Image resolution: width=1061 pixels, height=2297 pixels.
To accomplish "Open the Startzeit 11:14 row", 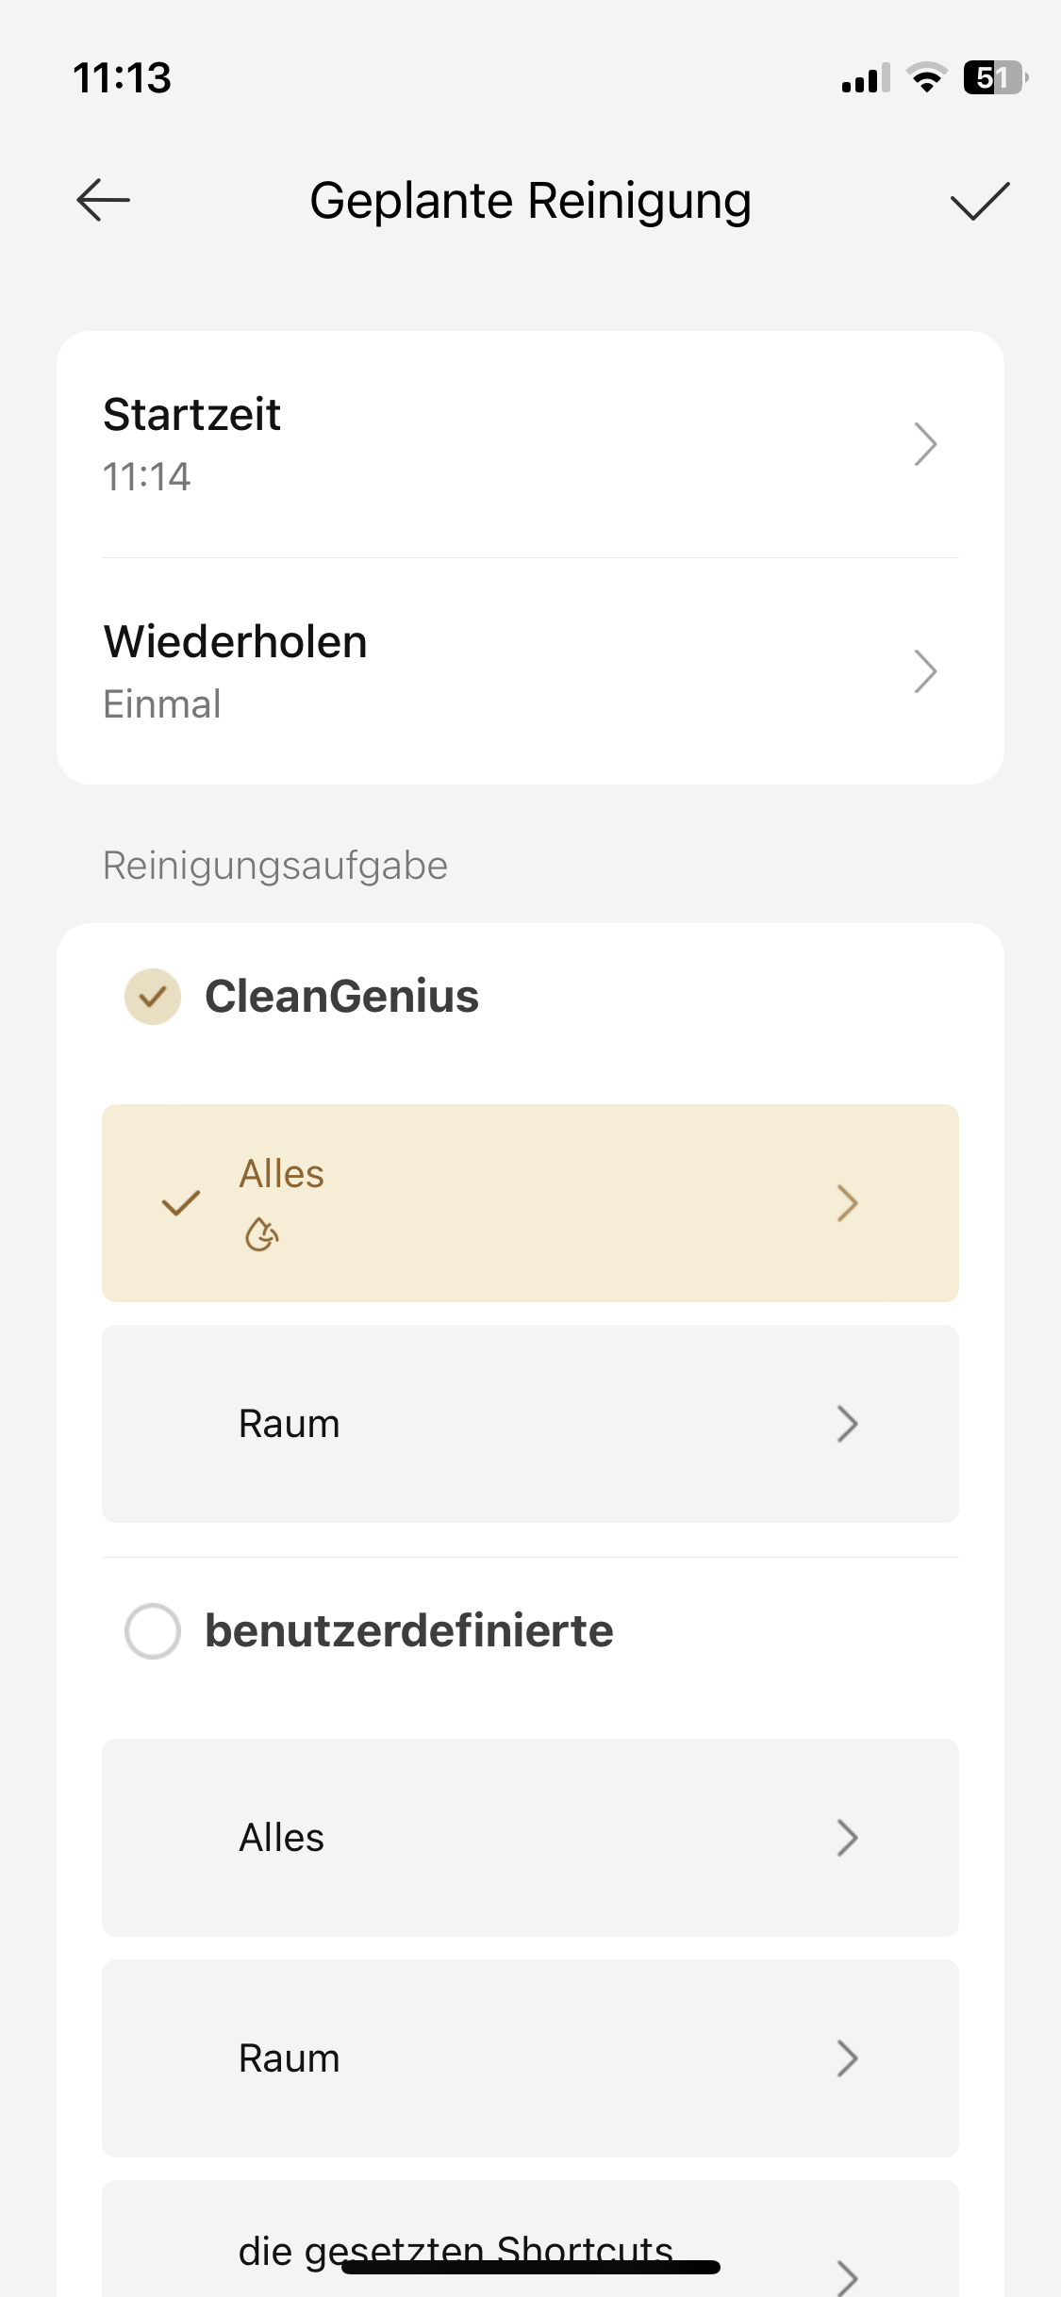I will click(x=472, y=444).
